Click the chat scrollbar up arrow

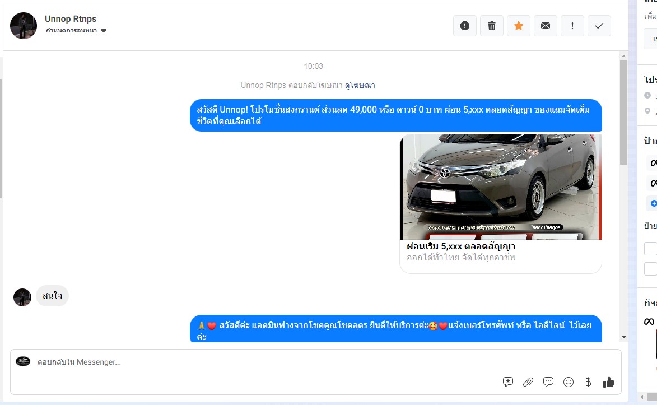623,56
